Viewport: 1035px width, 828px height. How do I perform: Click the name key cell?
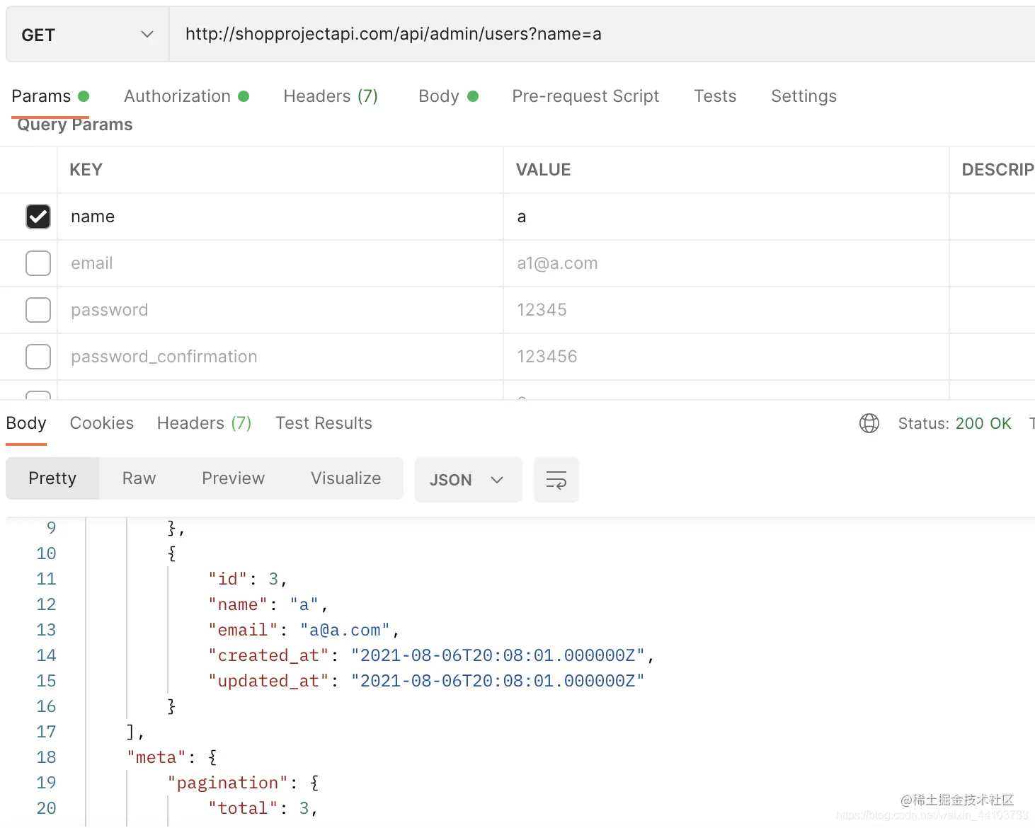[x=280, y=217]
